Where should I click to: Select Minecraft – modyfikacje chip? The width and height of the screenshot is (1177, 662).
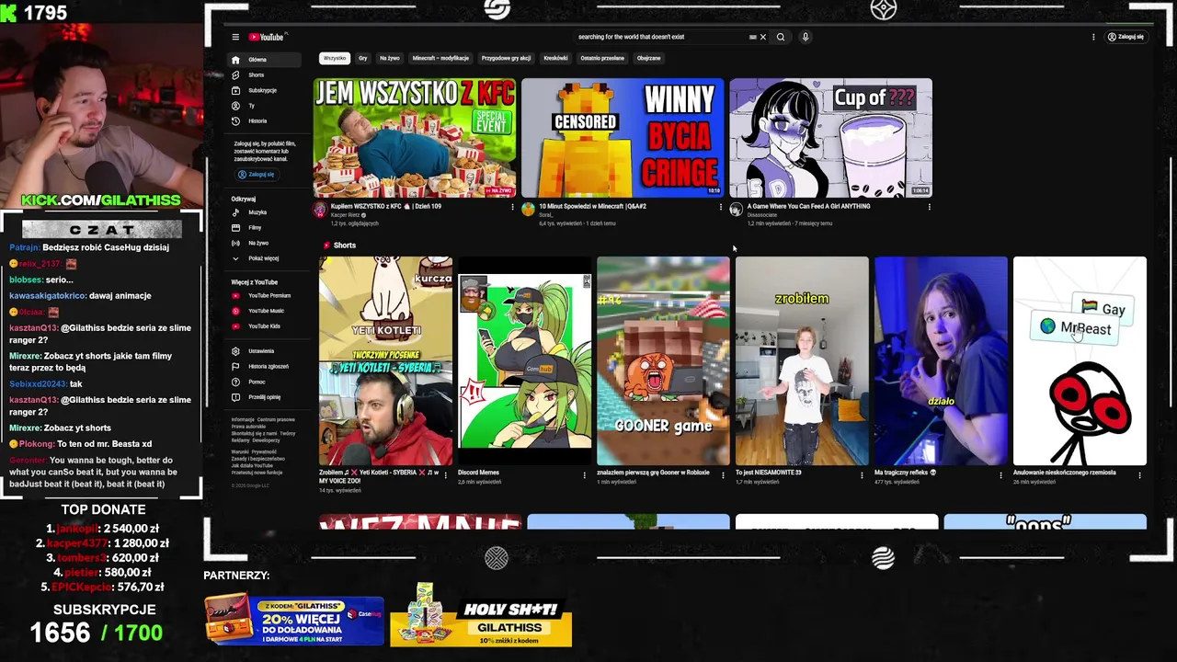(x=440, y=58)
